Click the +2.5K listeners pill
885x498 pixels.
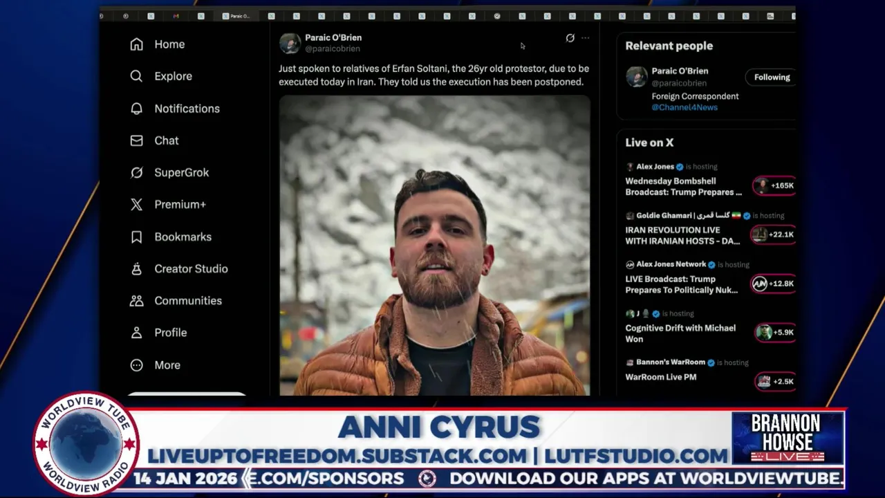[x=776, y=381]
